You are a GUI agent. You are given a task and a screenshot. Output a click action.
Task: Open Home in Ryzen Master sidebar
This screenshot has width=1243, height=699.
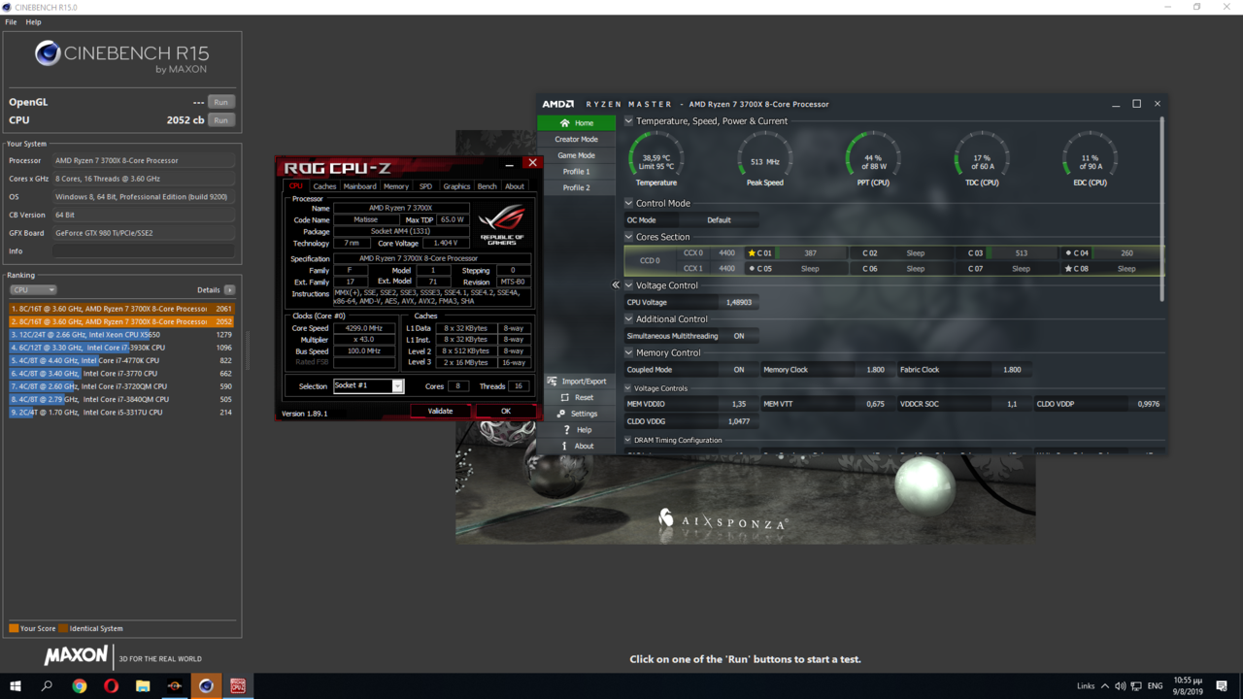coord(577,123)
